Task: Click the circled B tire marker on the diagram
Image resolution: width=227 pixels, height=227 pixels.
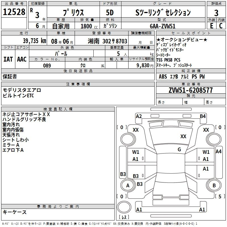Action: tap(214, 186)
